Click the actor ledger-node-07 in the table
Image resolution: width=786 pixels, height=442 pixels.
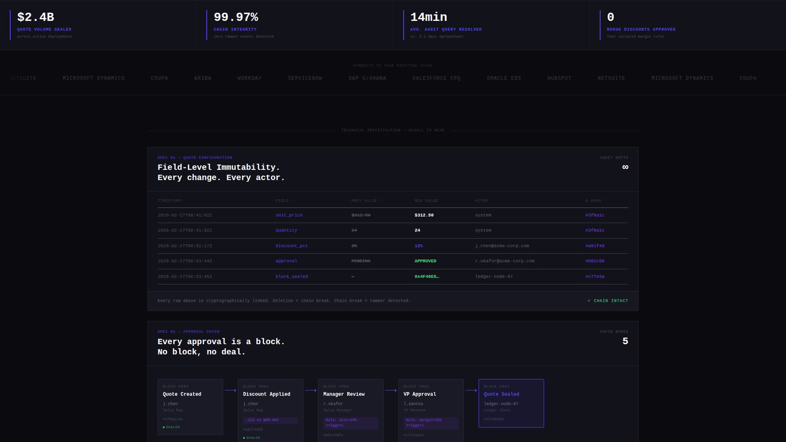click(494, 277)
